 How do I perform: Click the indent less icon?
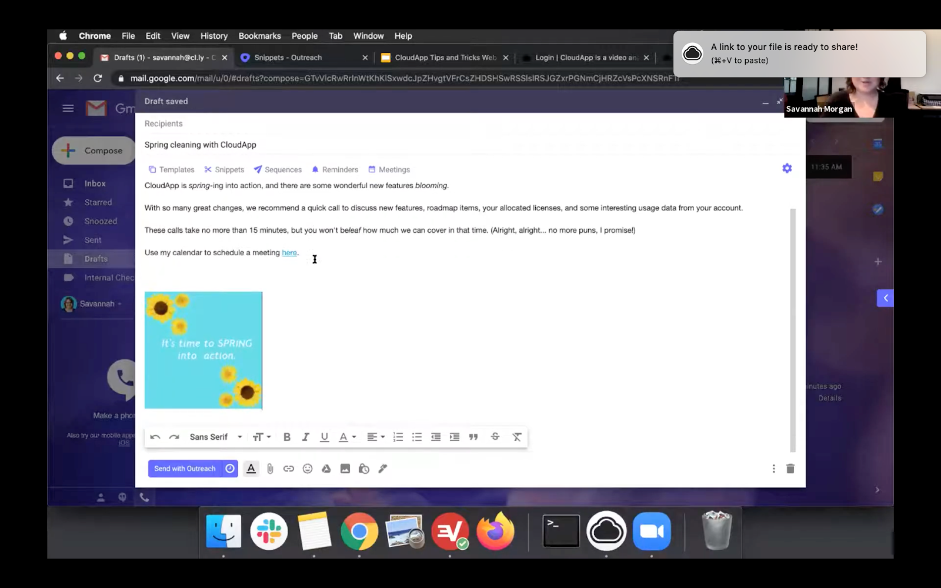436,437
